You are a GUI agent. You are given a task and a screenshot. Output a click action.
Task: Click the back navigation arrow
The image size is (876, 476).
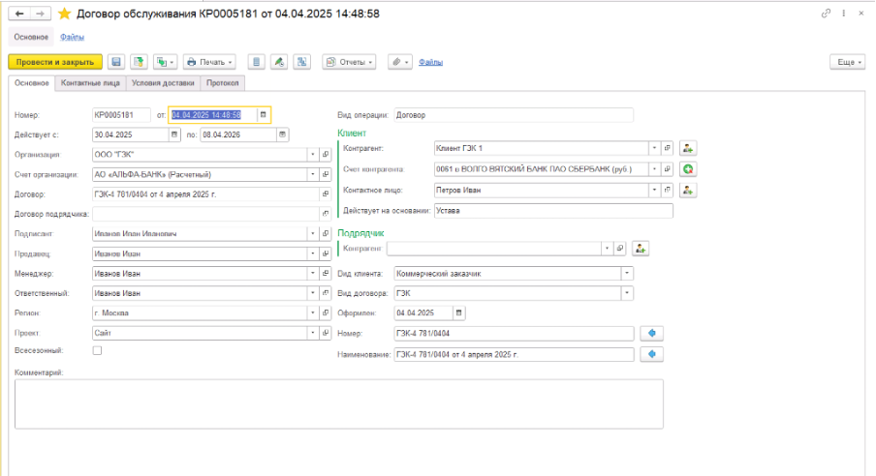(19, 14)
